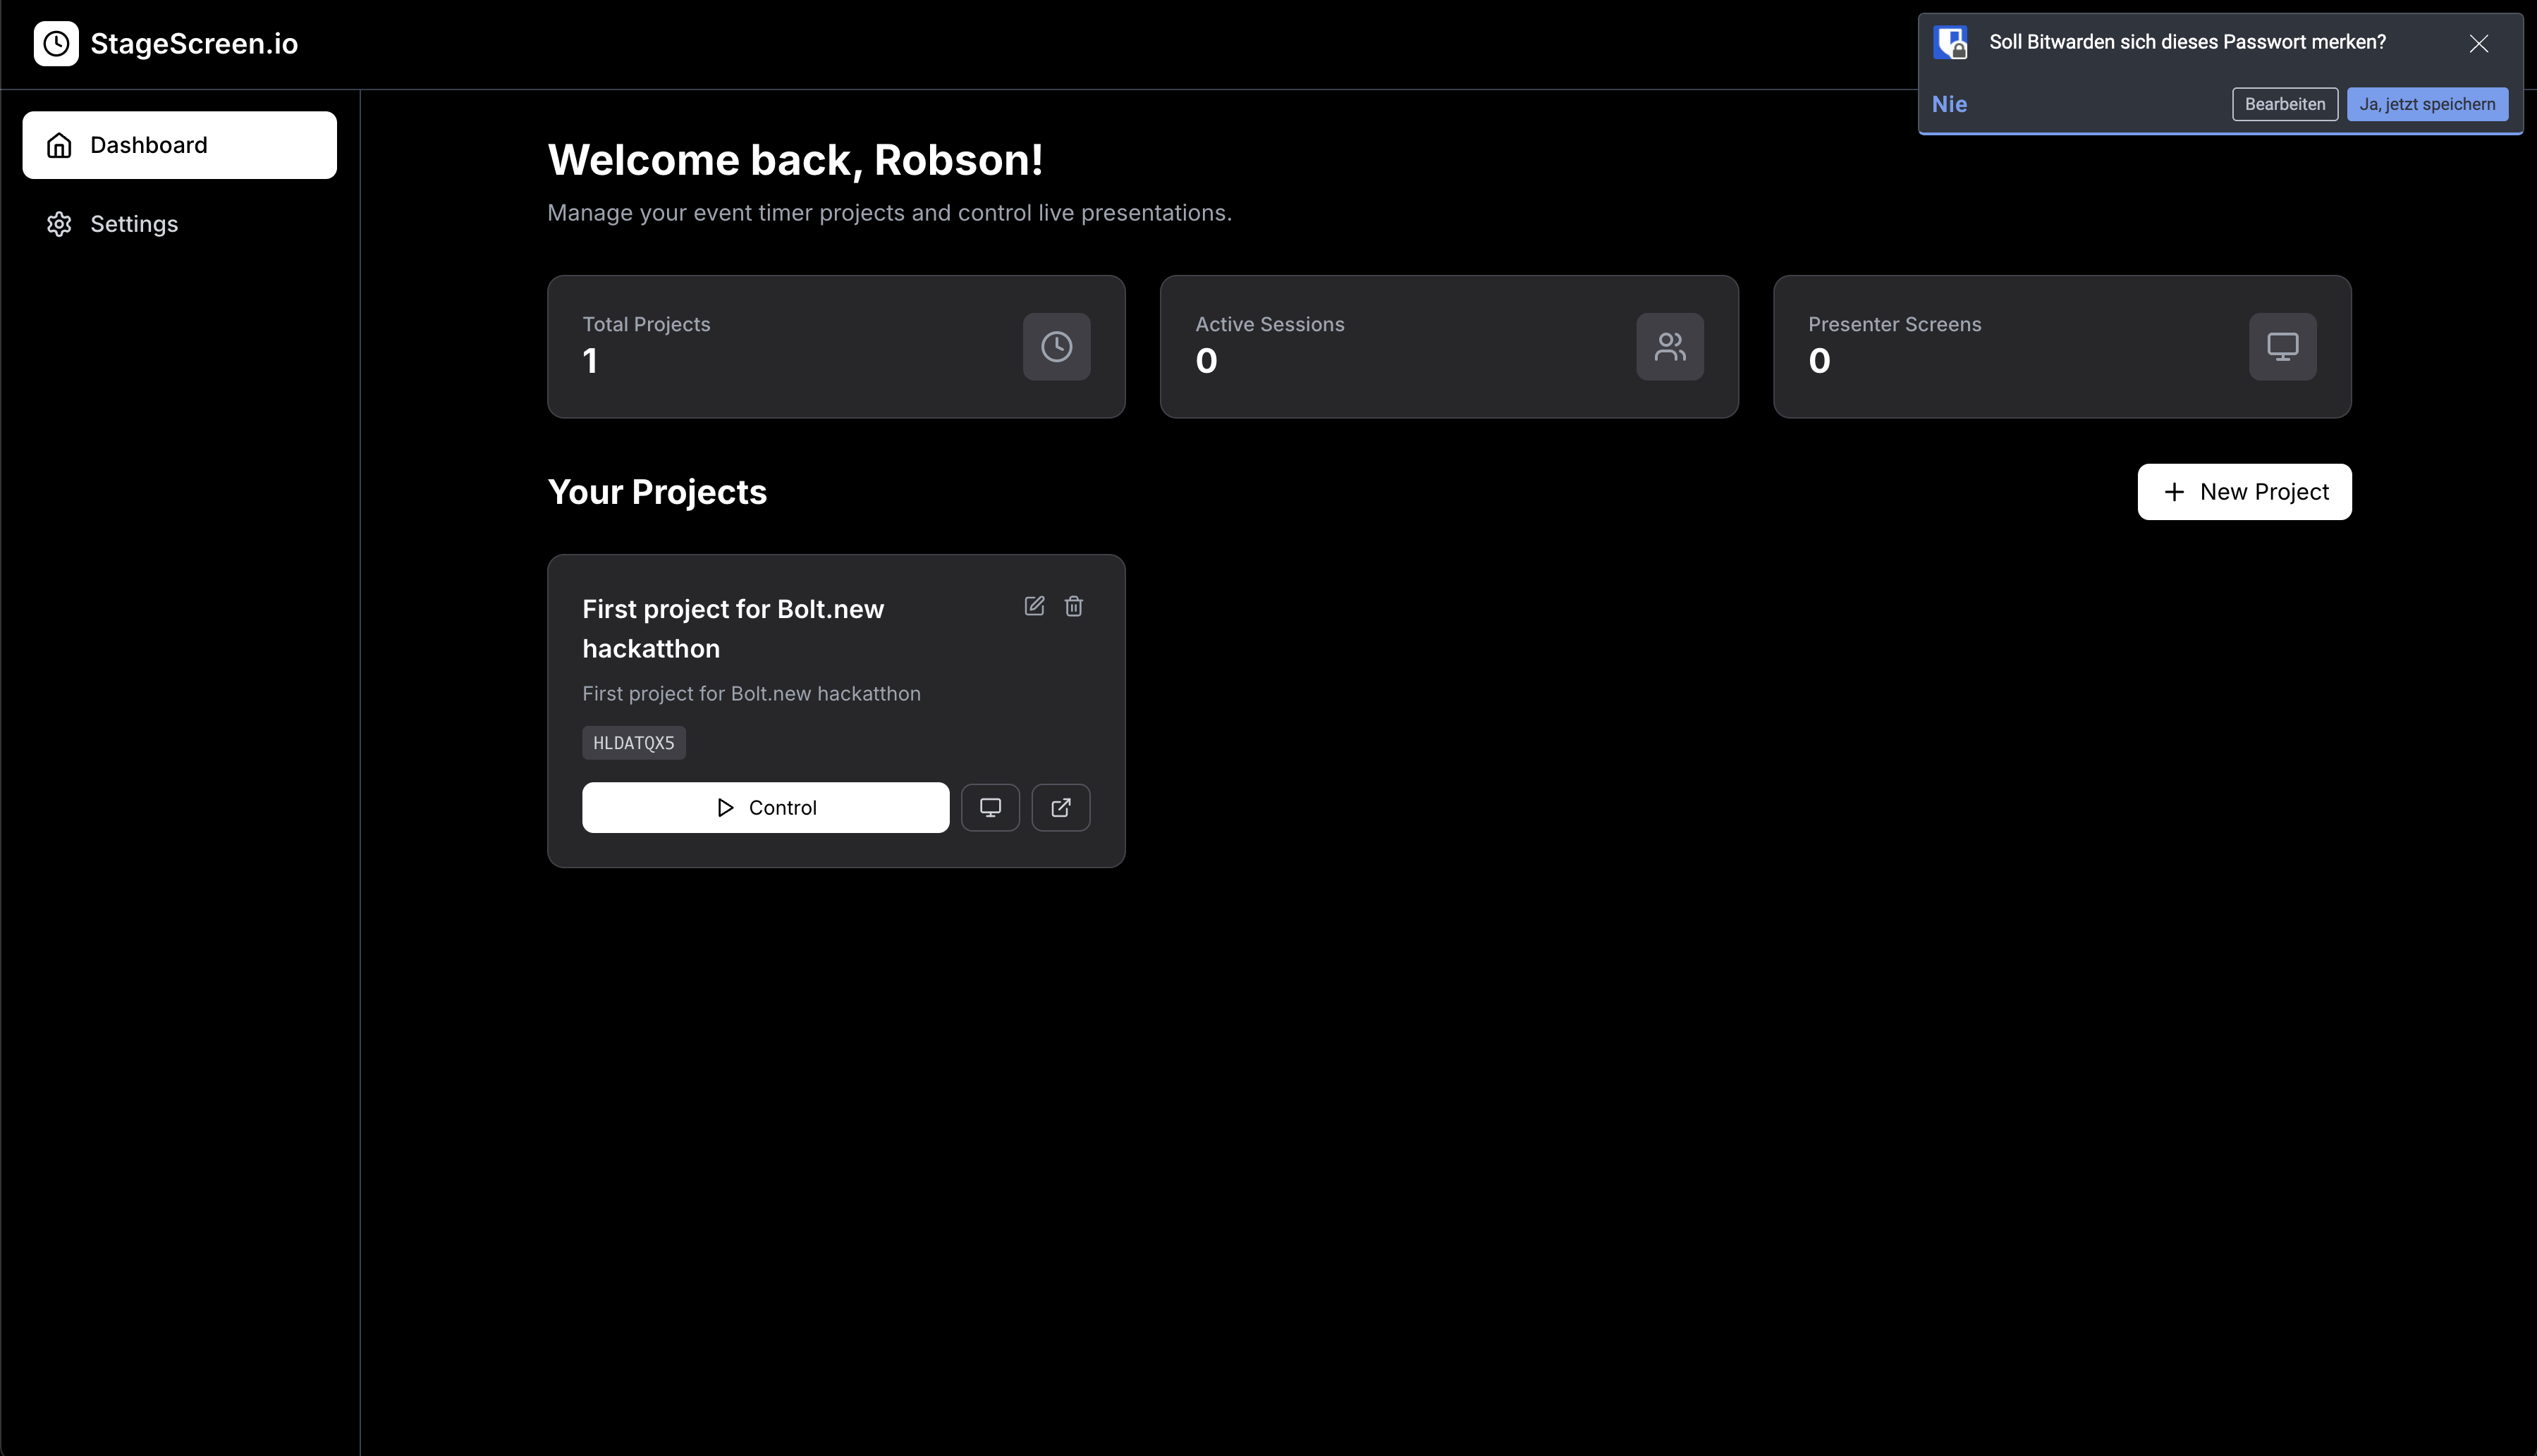This screenshot has height=1456, width=2537.
Task: Click the Bitwarden shield icon
Action: (1951, 43)
